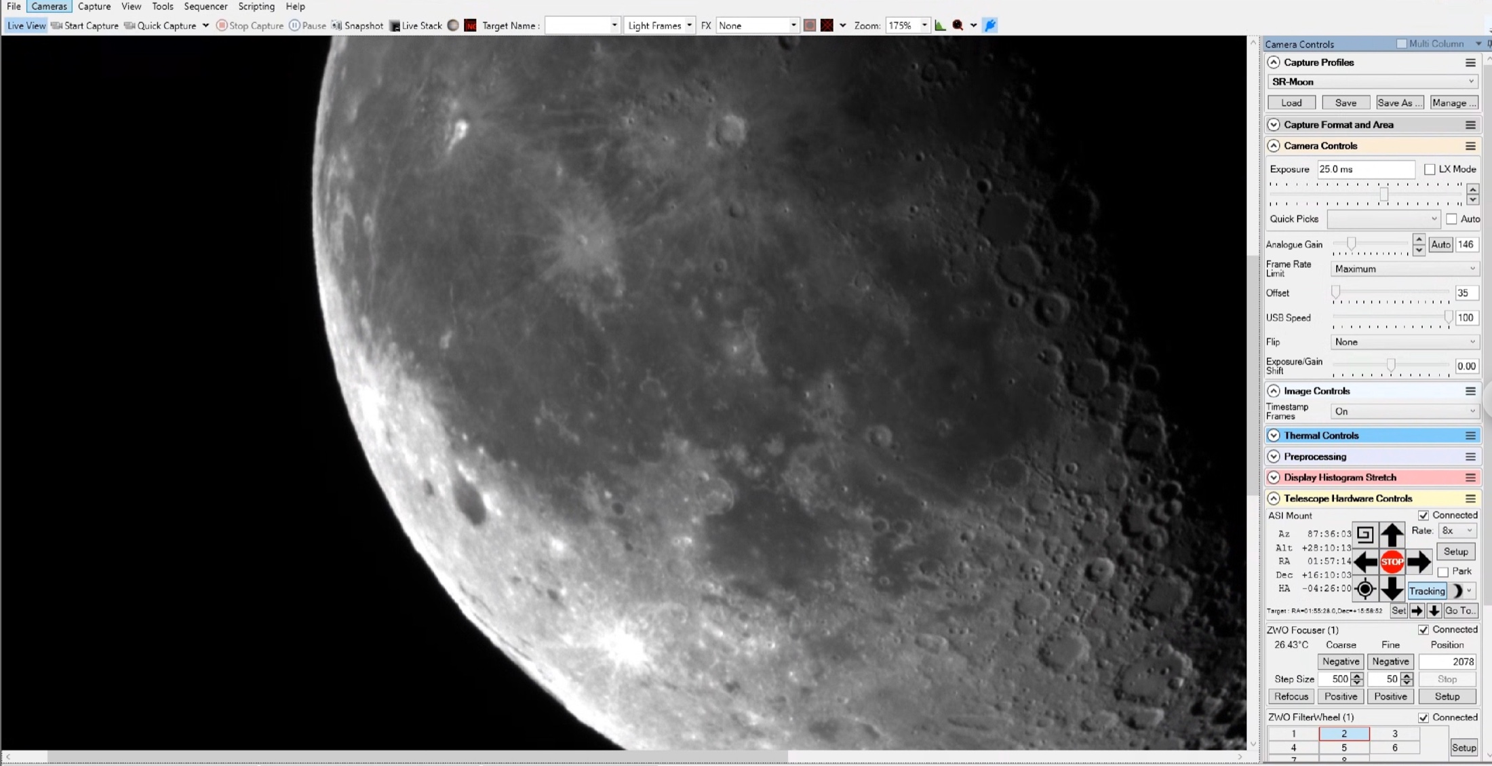The width and height of the screenshot is (1492, 766).
Task: Open the Image Controls hamburger menu
Action: pos(1470,391)
